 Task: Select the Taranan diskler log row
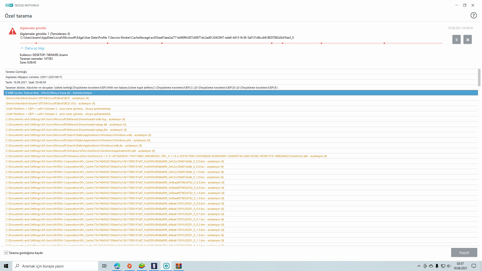pos(241,88)
